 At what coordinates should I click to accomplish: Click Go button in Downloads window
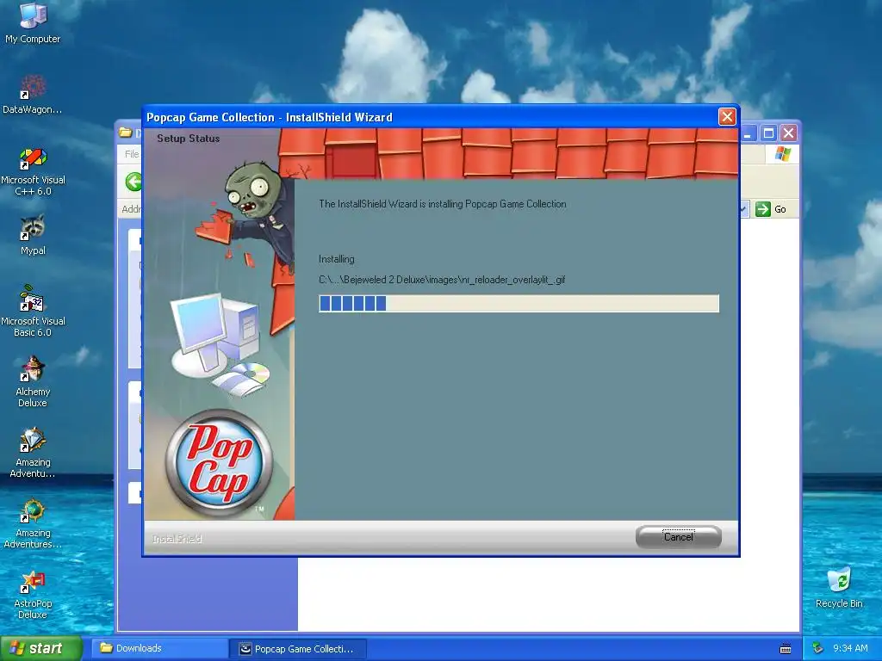pyautogui.click(x=771, y=209)
